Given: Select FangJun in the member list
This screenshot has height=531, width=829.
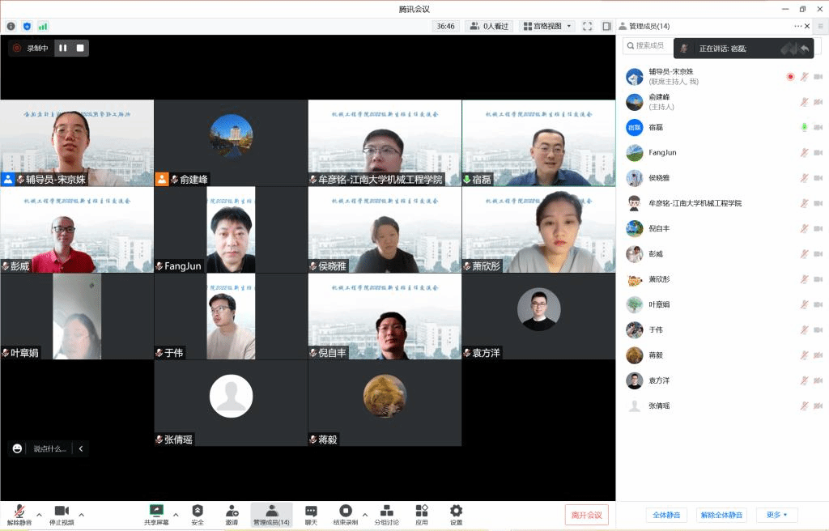Looking at the screenshot, I should 662,153.
